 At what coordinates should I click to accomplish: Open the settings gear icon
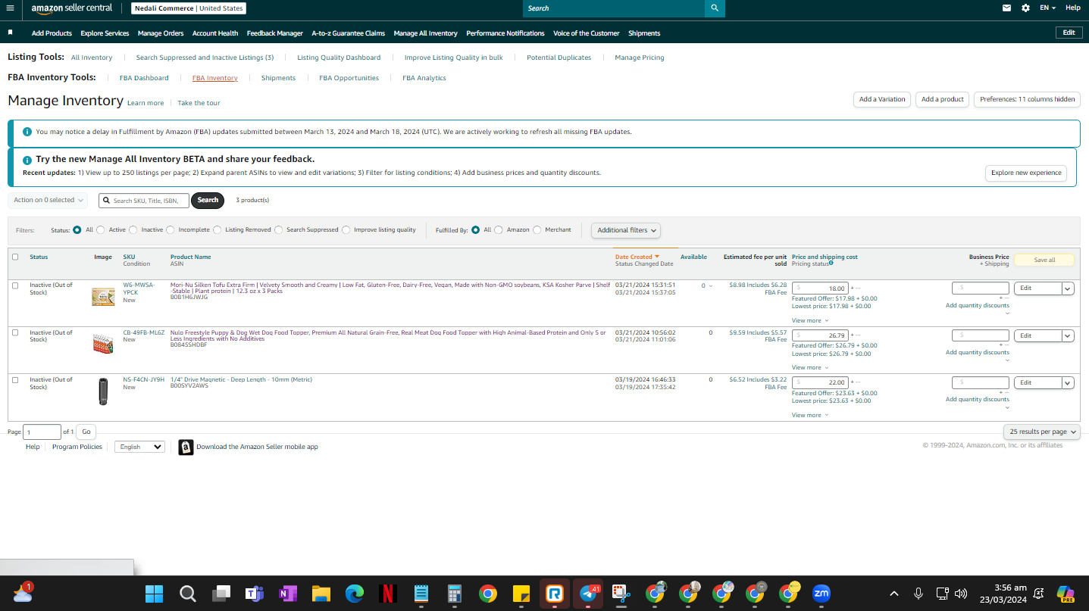point(1025,8)
